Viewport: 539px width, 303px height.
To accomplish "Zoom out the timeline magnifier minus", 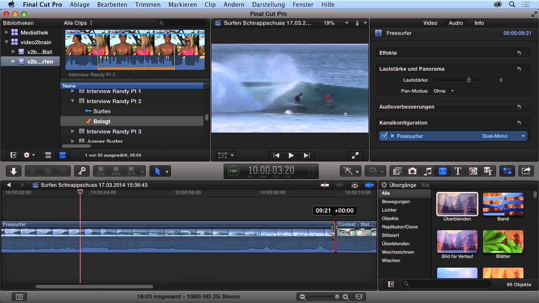I will click(x=302, y=297).
